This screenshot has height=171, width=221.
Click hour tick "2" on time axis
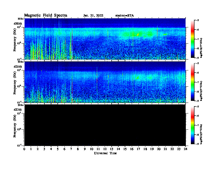tap(38, 149)
